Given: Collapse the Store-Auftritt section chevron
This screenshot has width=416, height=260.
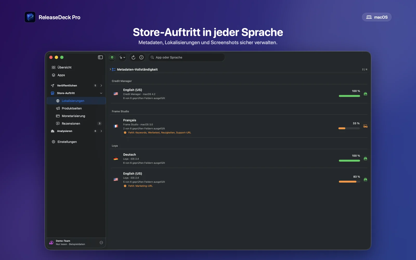Looking at the screenshot, I should 101,93.
